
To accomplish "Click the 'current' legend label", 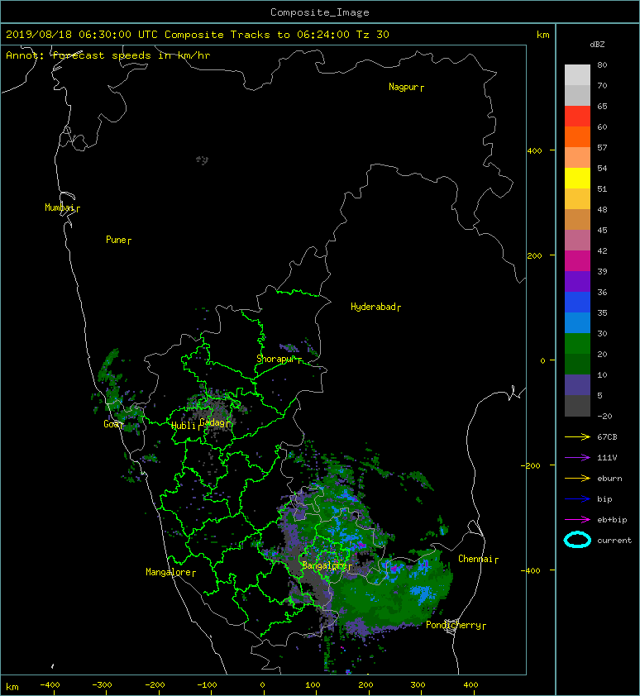I will [614, 541].
